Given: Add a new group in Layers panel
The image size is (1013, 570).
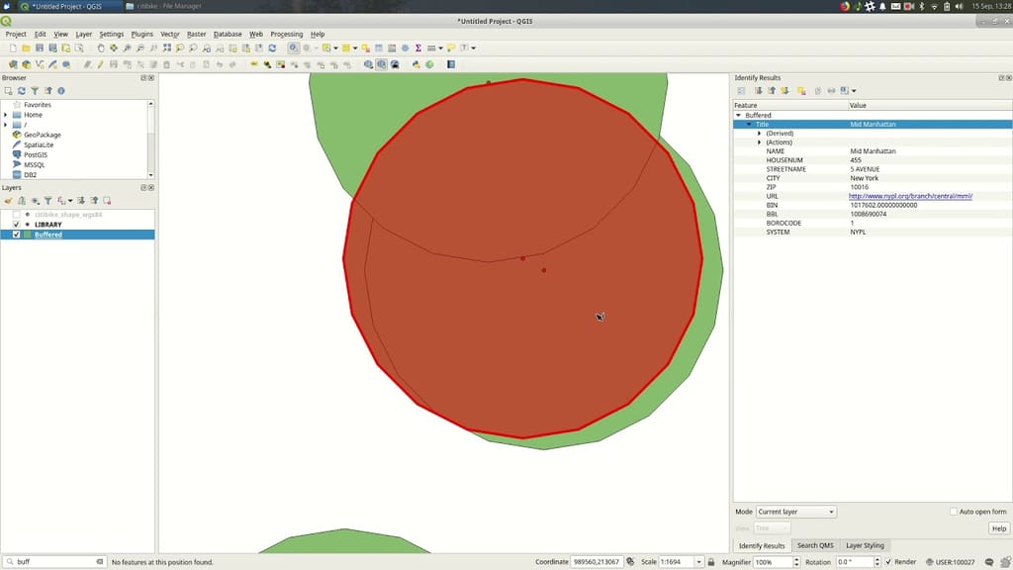Looking at the screenshot, I should pos(23,201).
